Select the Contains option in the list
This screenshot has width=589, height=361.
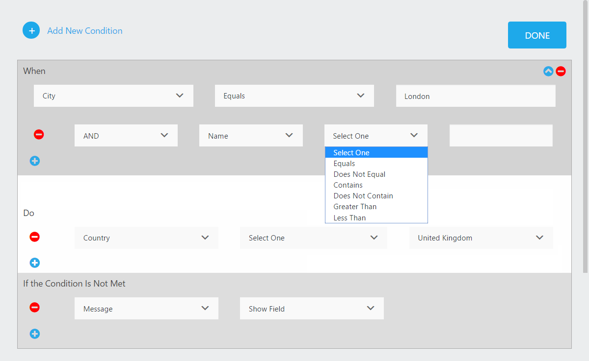coord(348,185)
